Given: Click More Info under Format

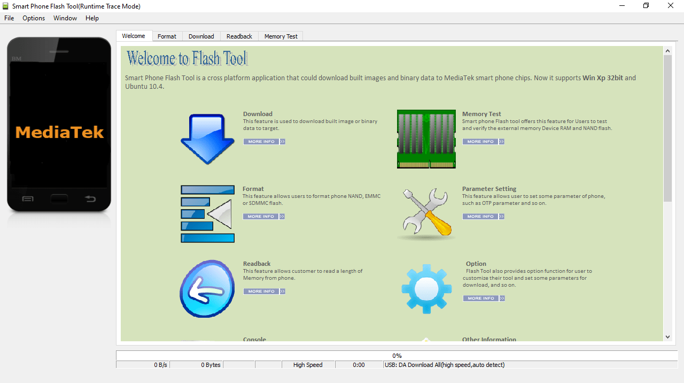Looking at the screenshot, I should coord(265,217).
